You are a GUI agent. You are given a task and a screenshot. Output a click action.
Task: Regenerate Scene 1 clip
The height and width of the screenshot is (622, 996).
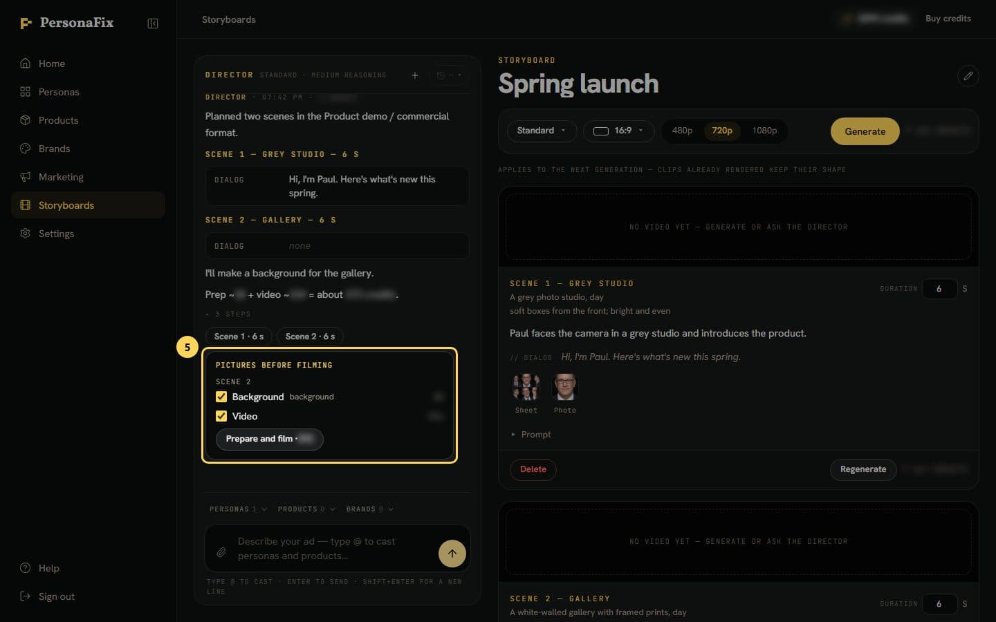pyautogui.click(x=863, y=469)
